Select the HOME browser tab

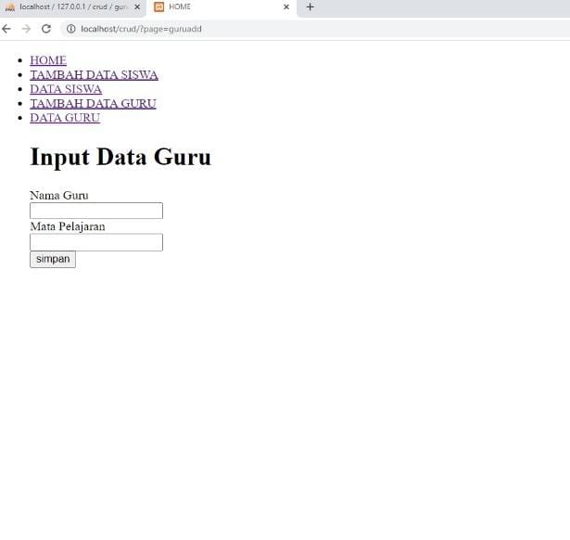[x=213, y=7]
